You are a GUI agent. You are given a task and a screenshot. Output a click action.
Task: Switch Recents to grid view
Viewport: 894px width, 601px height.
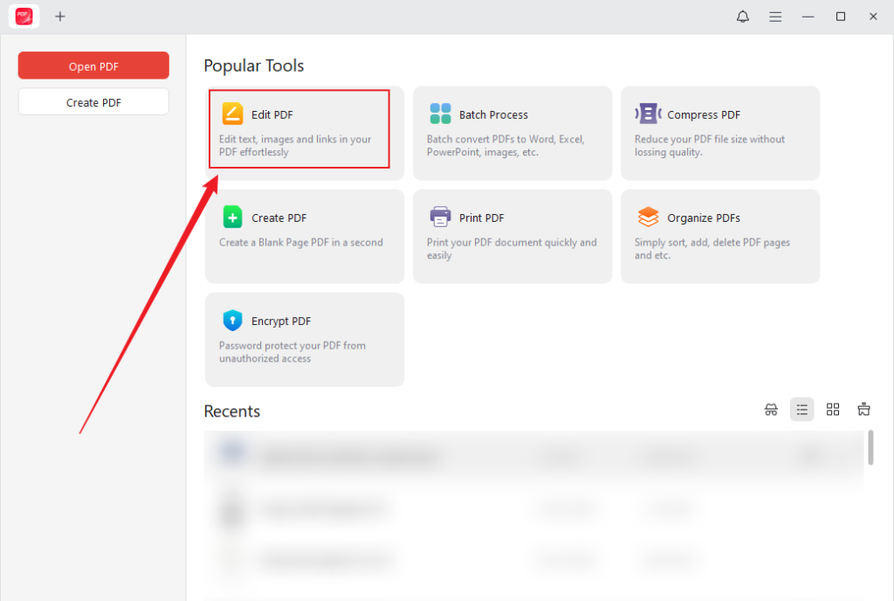[833, 409]
